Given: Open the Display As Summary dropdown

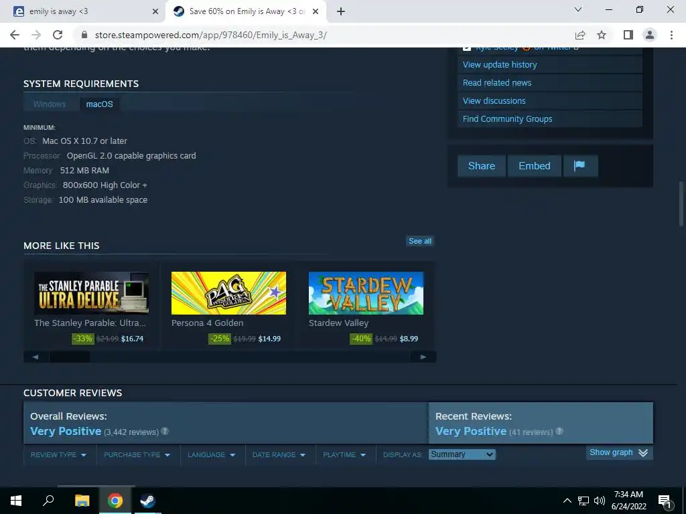Looking at the screenshot, I should (x=462, y=454).
